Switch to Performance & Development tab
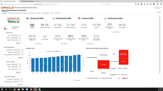The image size is (163, 91). [x=15, y=13]
